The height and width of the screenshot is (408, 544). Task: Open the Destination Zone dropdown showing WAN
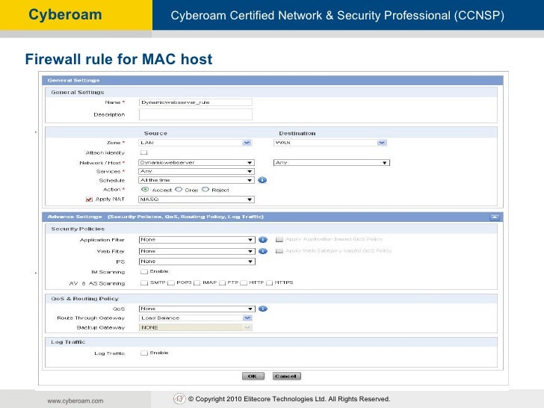(x=330, y=142)
